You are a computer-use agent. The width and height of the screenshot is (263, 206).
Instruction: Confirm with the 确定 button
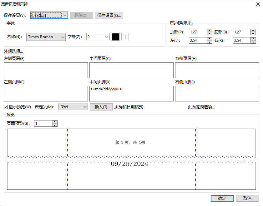click(222, 198)
